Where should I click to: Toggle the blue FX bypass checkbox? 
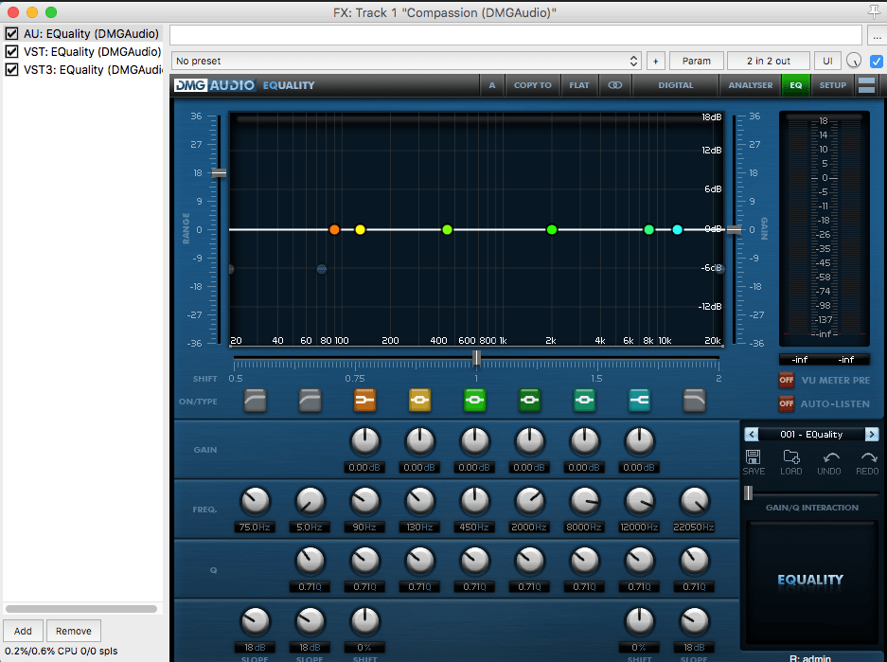coord(876,61)
